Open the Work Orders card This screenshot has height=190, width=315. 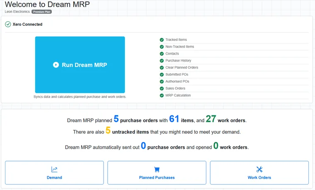tap(259, 173)
